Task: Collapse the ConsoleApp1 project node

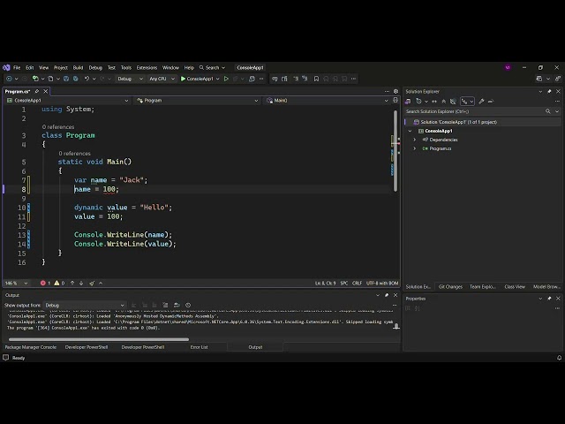Action: 410,131
